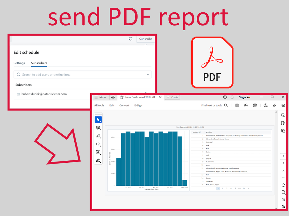Click the copy link icon
The height and width of the screenshot is (216, 289).
(275, 106)
